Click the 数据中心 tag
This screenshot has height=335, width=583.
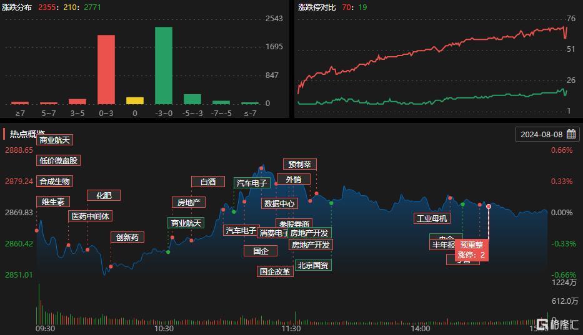click(279, 203)
